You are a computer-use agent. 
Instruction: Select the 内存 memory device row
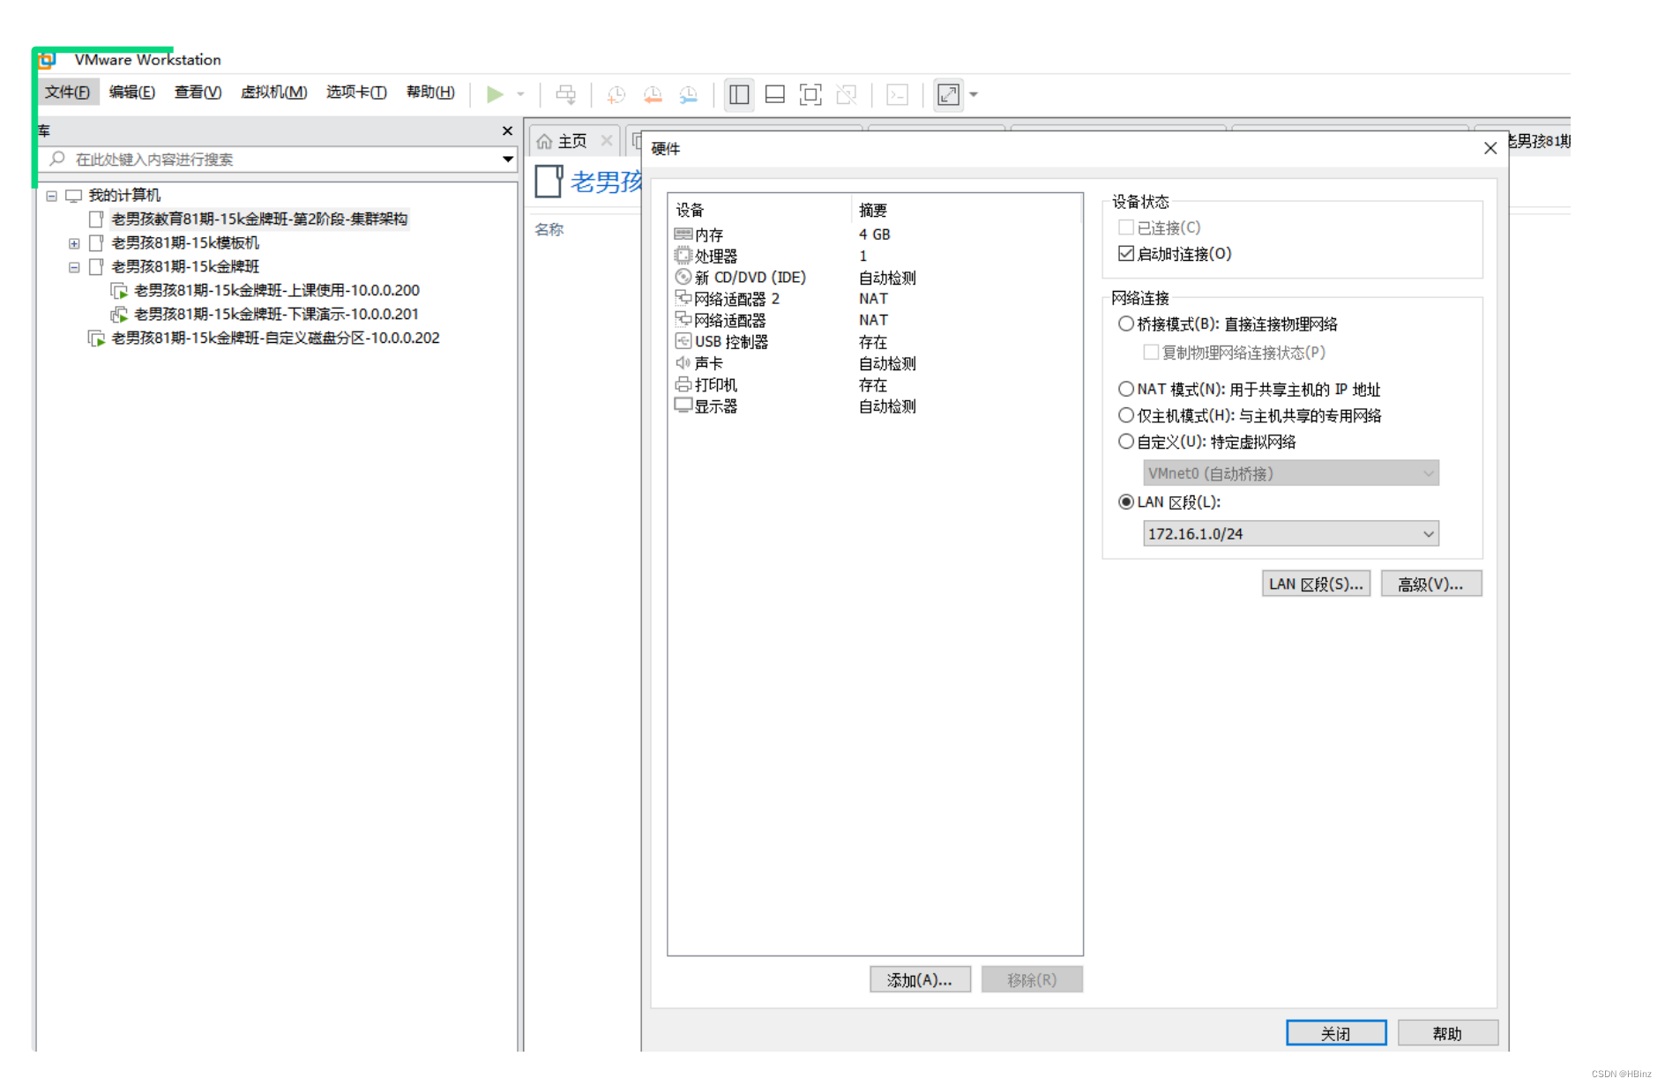coord(875,234)
